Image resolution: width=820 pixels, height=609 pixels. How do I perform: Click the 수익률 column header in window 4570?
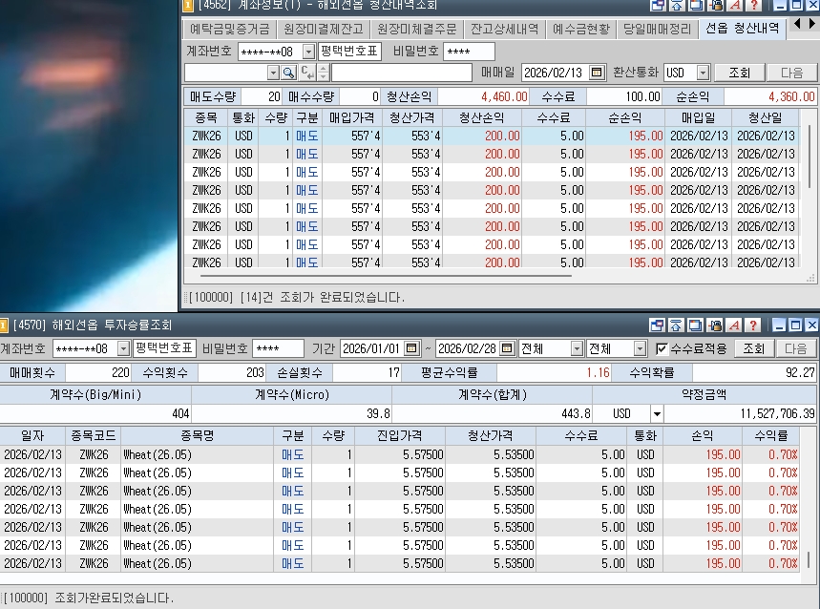(x=771, y=435)
